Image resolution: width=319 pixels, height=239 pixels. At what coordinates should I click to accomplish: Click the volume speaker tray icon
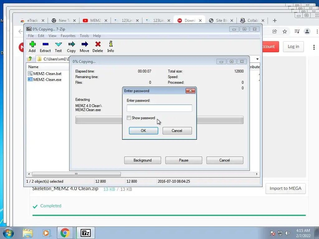pyautogui.click(x=288, y=233)
